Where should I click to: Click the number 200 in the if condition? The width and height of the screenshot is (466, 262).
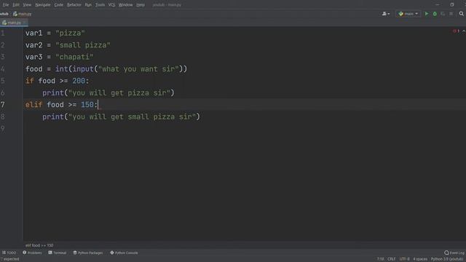click(x=79, y=81)
